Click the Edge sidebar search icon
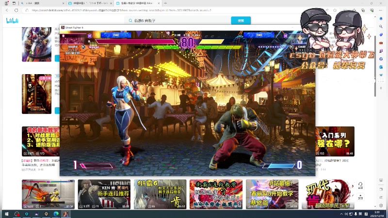Screen dimensions: 388x218 pos(381,27)
